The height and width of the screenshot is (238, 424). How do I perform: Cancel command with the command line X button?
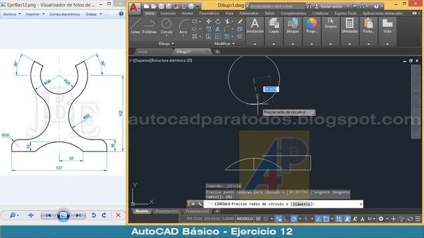click(193, 204)
